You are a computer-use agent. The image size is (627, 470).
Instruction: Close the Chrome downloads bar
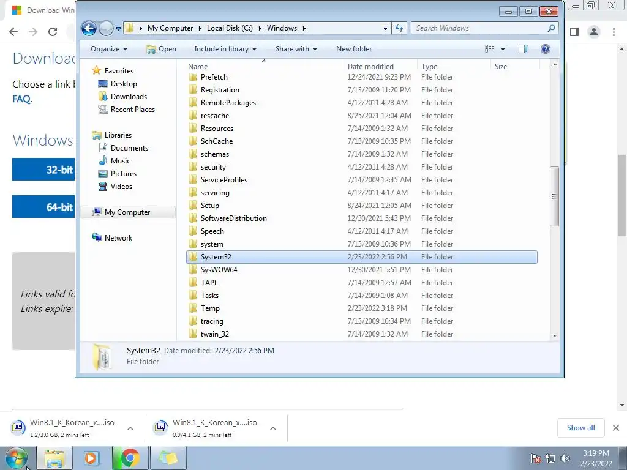616,428
